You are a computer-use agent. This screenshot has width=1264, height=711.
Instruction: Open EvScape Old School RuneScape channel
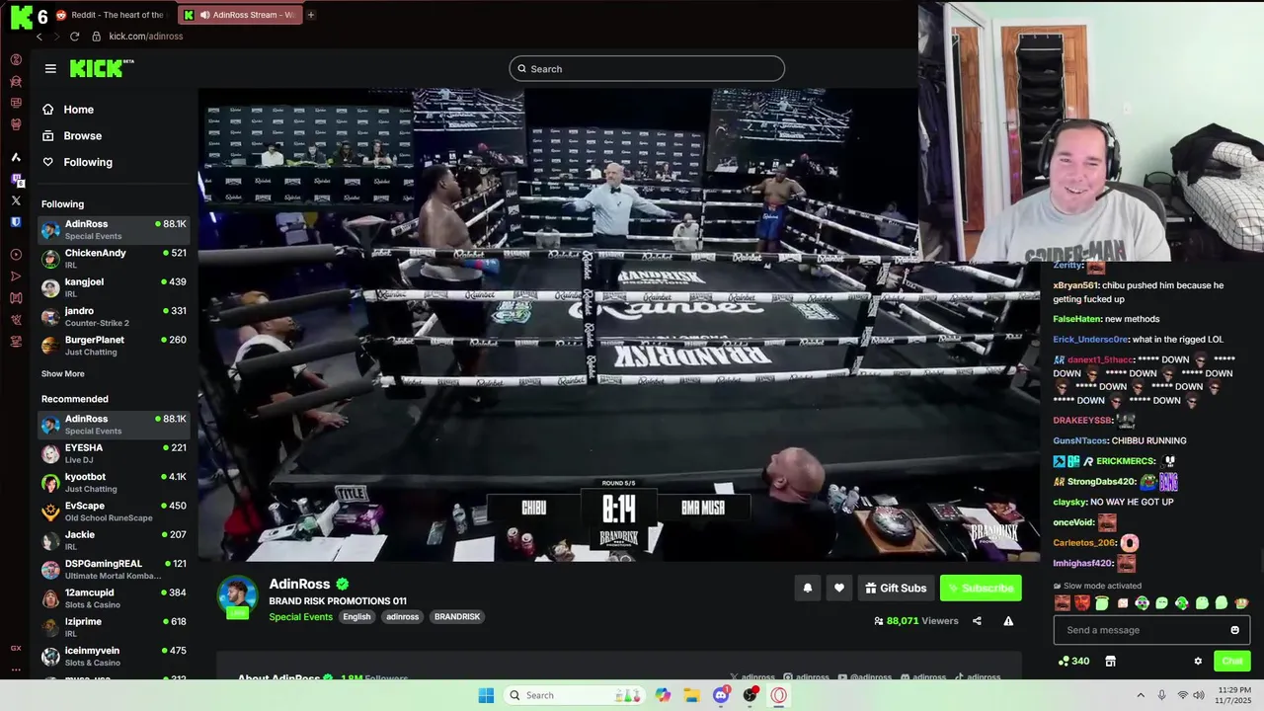114,512
